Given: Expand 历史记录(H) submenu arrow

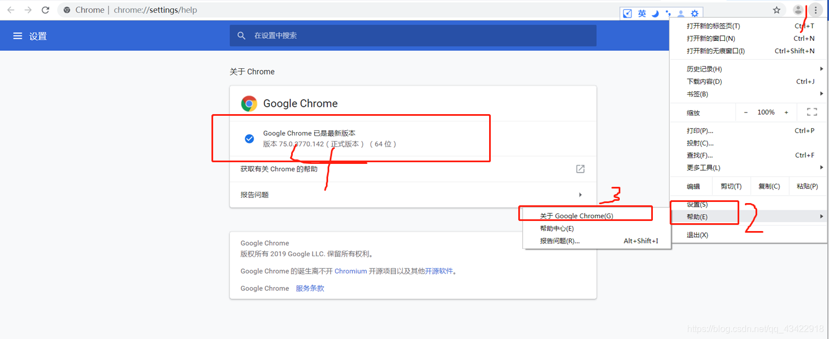Looking at the screenshot, I should [822, 69].
